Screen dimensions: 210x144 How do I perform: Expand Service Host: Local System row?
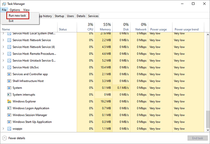(3, 33)
